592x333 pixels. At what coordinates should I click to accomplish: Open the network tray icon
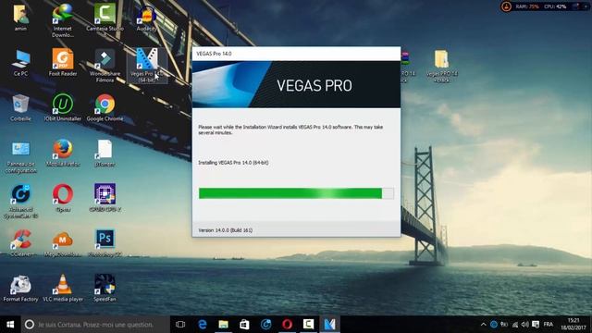(x=515, y=325)
